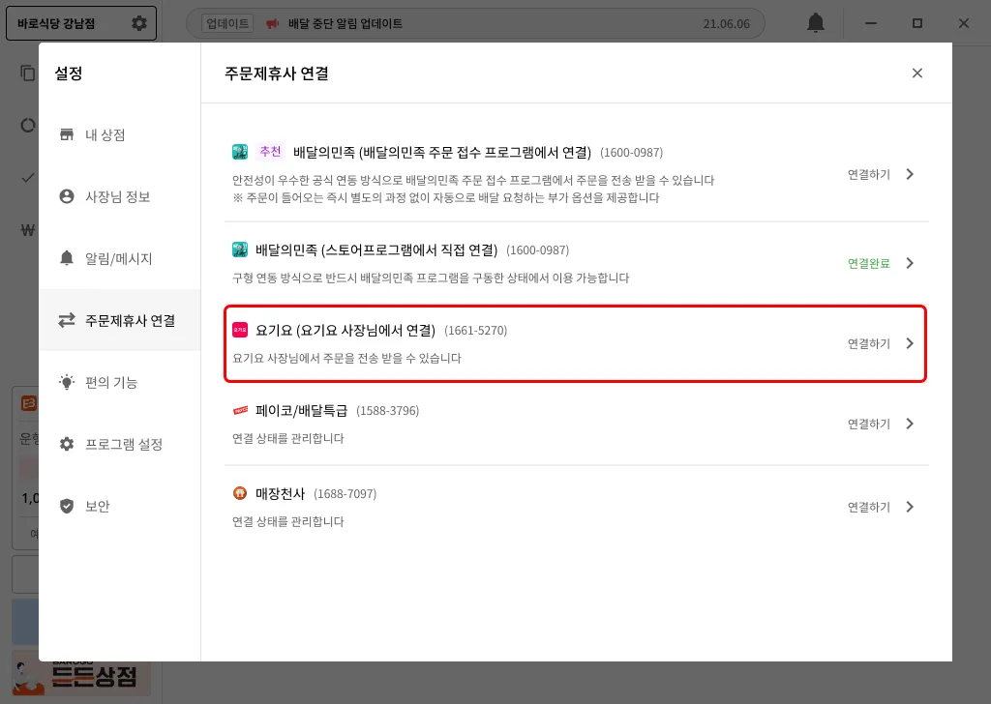Click 연결하기 for 요기요 사장님
The width and height of the screenshot is (991, 704).
click(868, 343)
